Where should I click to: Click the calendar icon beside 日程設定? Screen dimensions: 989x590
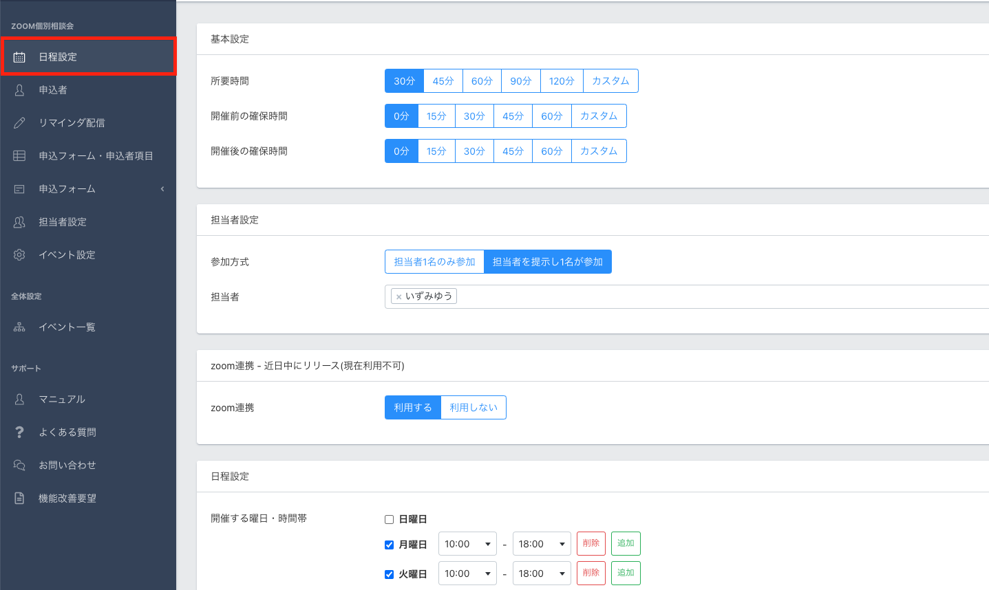19,57
